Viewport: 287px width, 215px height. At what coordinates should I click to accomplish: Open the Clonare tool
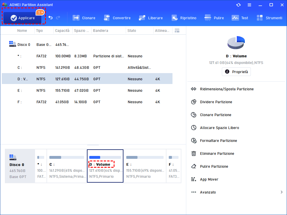[x=84, y=18]
